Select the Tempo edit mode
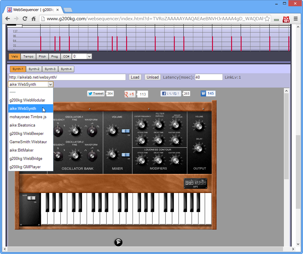The image size is (303, 254). (x=28, y=57)
